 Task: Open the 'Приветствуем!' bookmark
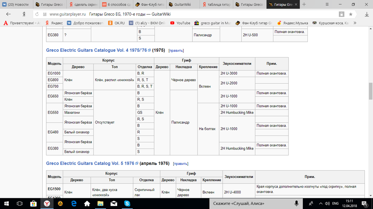point(22,23)
